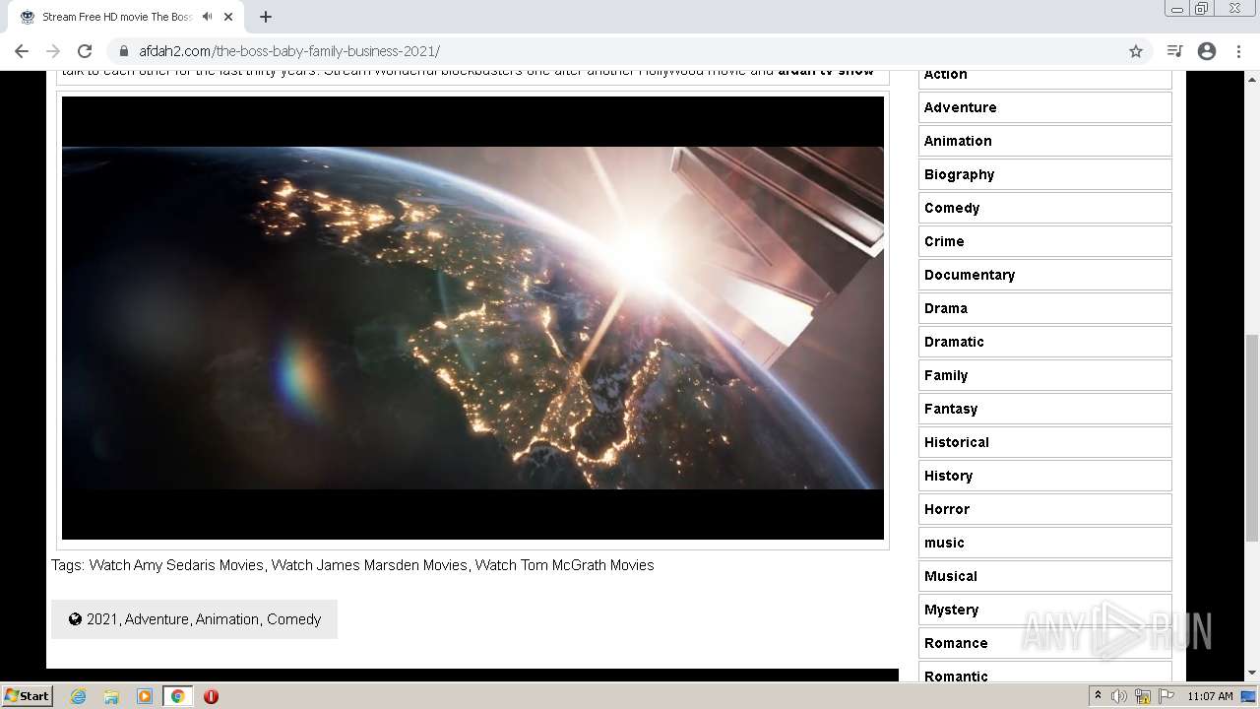Open the Comedy tag below the video
The width and height of the screenshot is (1260, 709).
point(293,619)
